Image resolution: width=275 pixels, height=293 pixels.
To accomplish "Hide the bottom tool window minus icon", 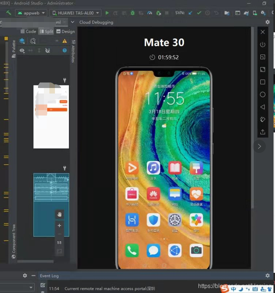I will tap(33, 276).
